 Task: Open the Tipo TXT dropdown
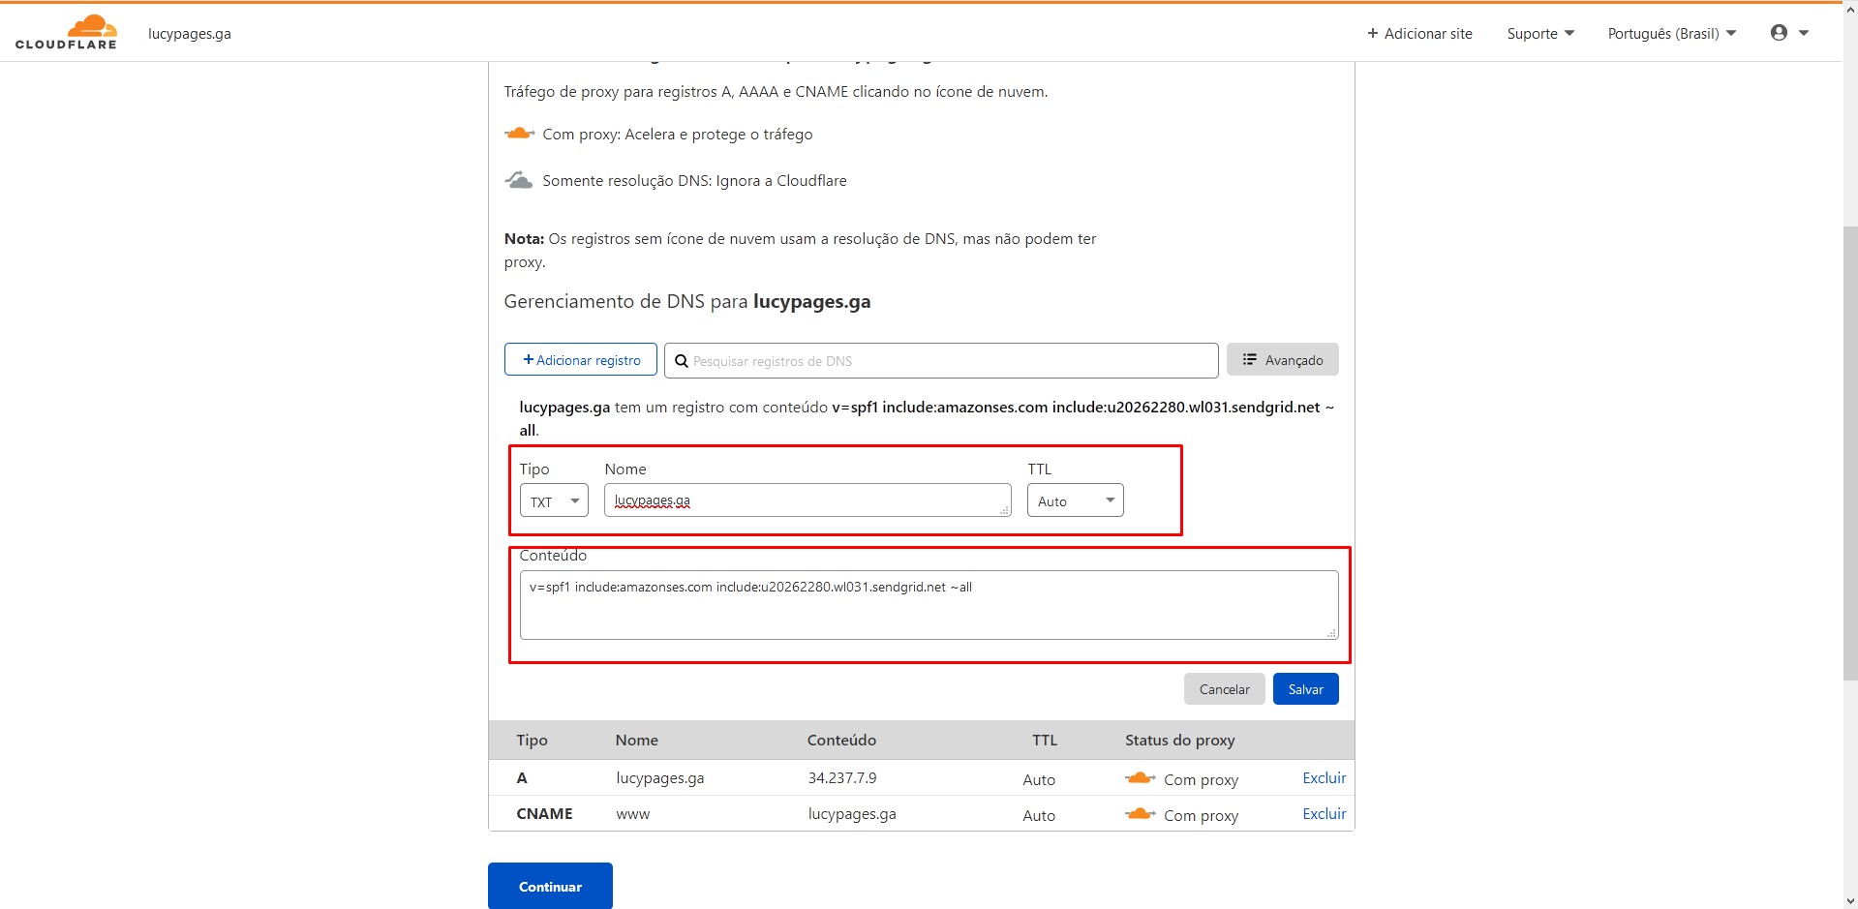(x=554, y=500)
